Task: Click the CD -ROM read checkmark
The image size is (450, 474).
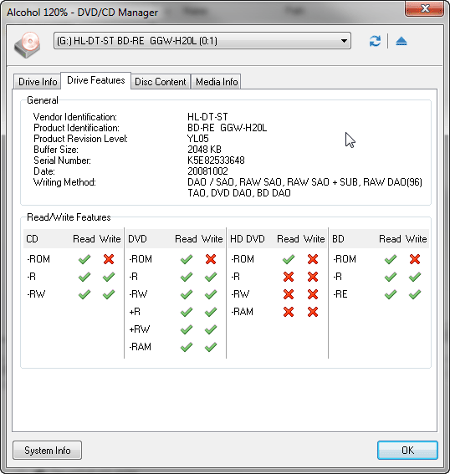Action: coord(84,259)
